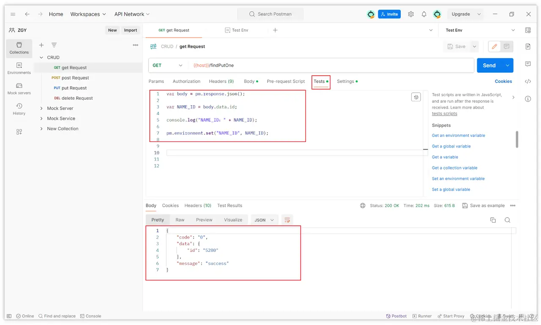Search the response body icon

[x=508, y=220]
